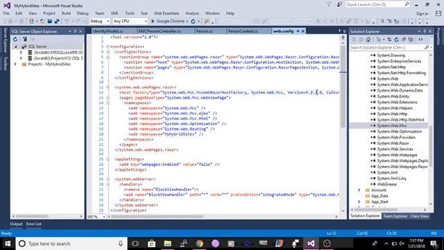Click the Save All toolbar icon
The width and height of the screenshot is (444, 250).
[57, 22]
